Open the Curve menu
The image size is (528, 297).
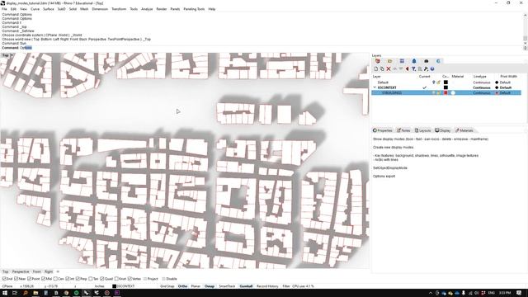pos(35,9)
